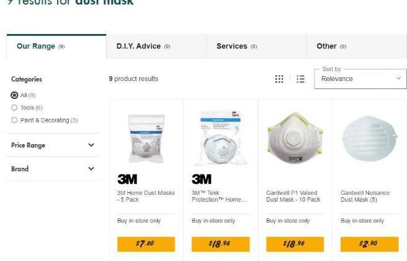Select the All categories radio button

[x=14, y=95]
